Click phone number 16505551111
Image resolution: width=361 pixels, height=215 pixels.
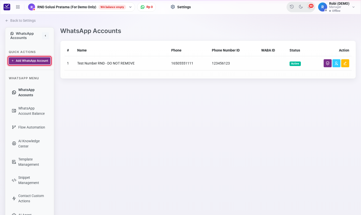[x=182, y=63]
